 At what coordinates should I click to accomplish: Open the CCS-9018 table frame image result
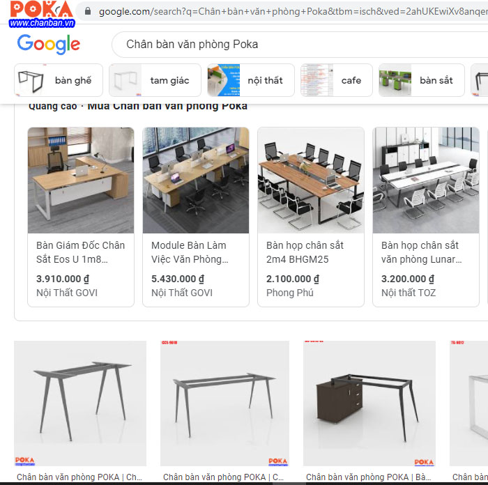(224, 403)
